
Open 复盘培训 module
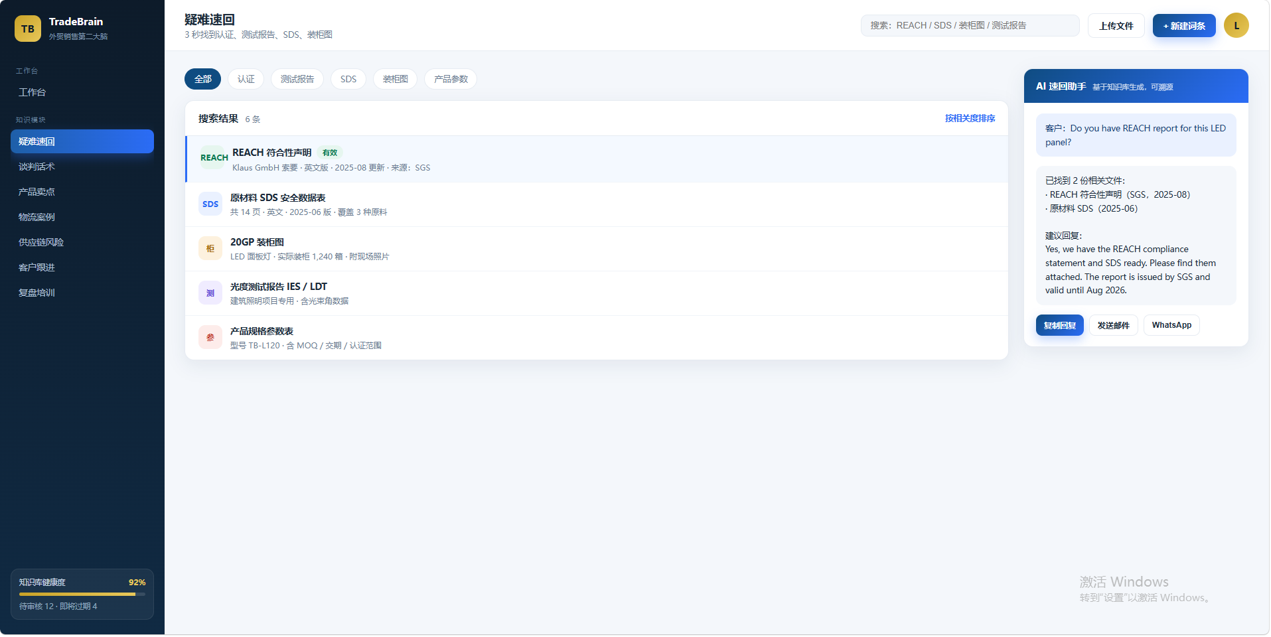point(82,293)
